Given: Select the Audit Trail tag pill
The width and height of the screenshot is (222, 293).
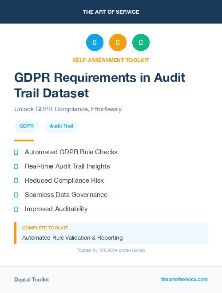Looking at the screenshot, I should 62,126.
